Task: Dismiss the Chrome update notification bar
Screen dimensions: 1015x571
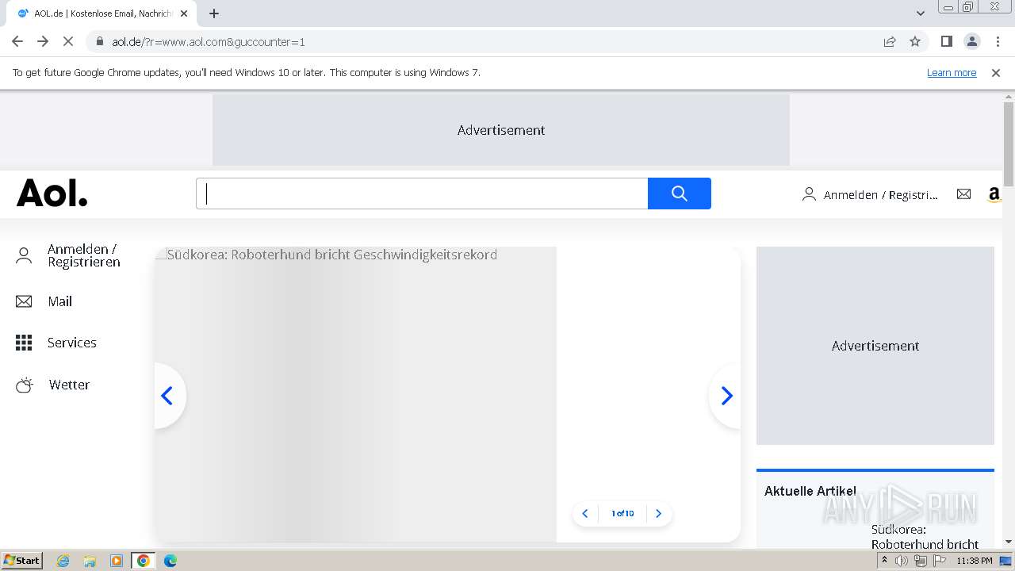Action: pyautogui.click(x=996, y=72)
